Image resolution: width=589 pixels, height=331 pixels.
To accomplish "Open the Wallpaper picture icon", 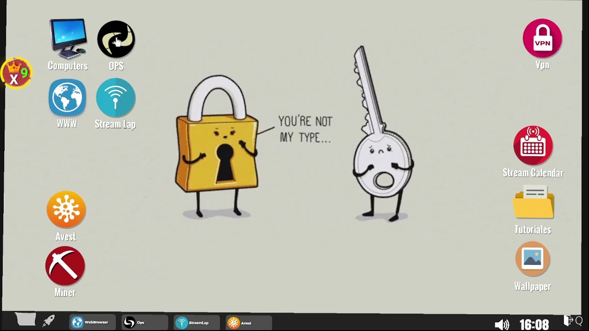I will click(532, 259).
